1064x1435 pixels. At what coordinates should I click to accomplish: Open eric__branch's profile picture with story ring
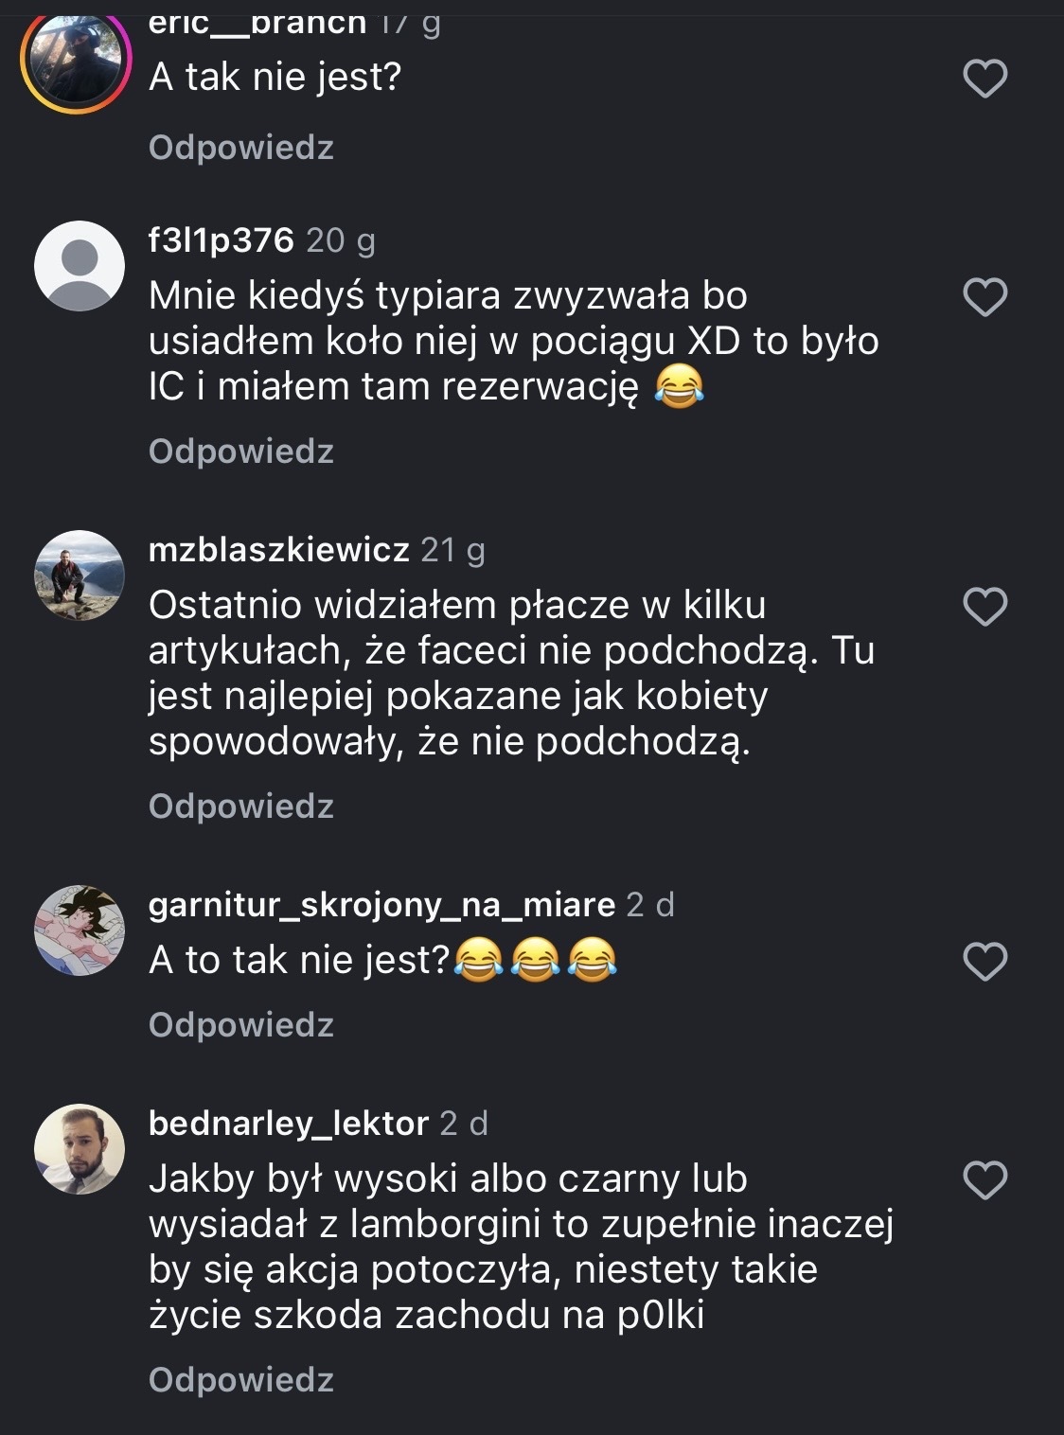pyautogui.click(x=77, y=59)
